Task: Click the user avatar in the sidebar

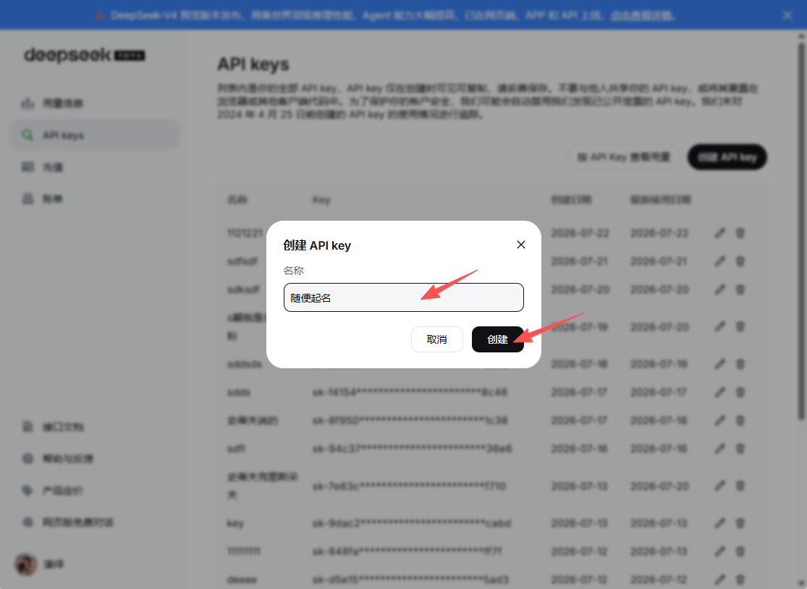Action: (x=26, y=564)
